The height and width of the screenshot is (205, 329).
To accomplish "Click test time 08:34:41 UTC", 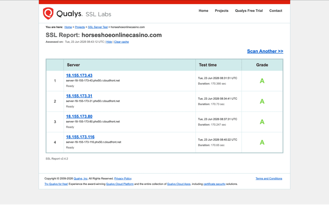I will point(218,99).
